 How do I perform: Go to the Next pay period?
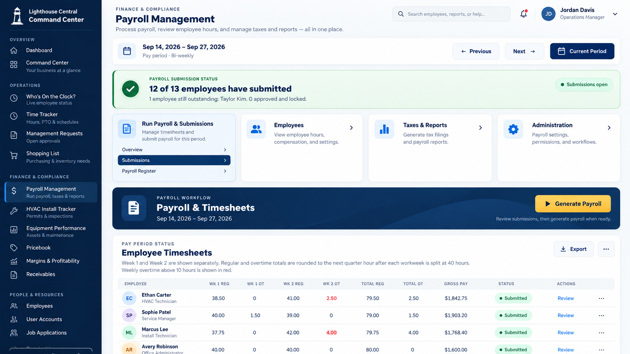524,51
